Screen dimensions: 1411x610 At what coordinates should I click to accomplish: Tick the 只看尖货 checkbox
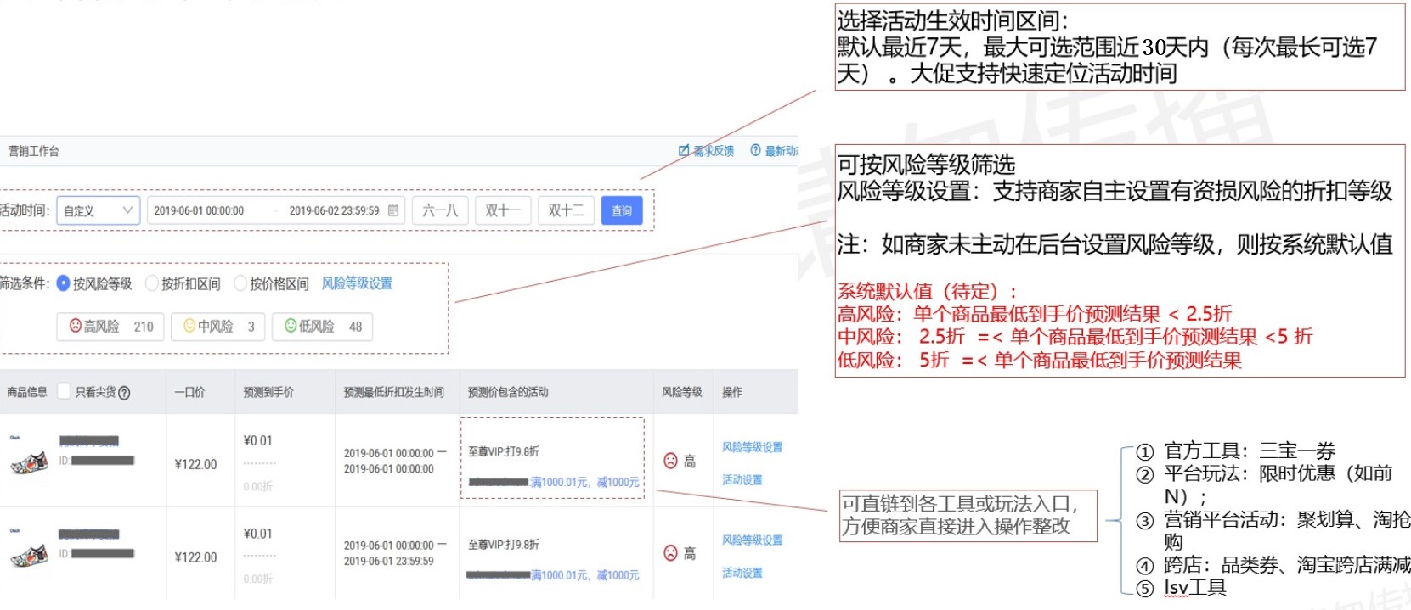[64, 392]
